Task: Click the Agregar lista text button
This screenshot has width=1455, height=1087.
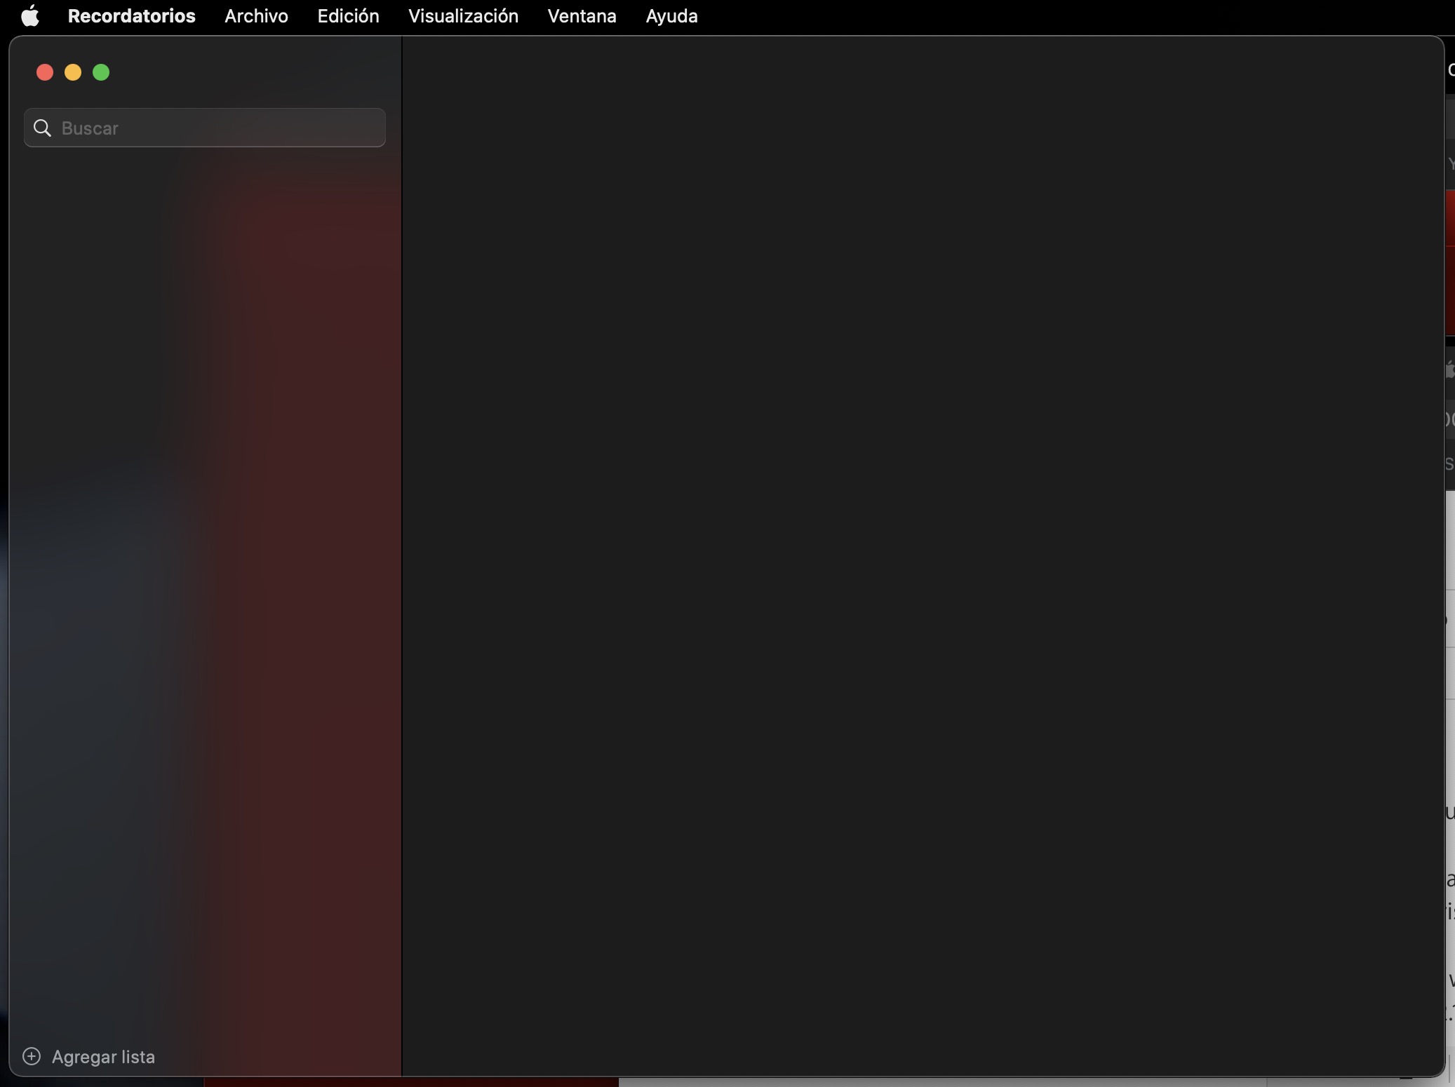Action: (x=103, y=1057)
